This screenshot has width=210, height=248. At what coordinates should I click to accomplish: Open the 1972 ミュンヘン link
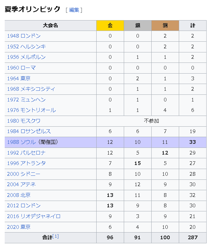pos(27,100)
